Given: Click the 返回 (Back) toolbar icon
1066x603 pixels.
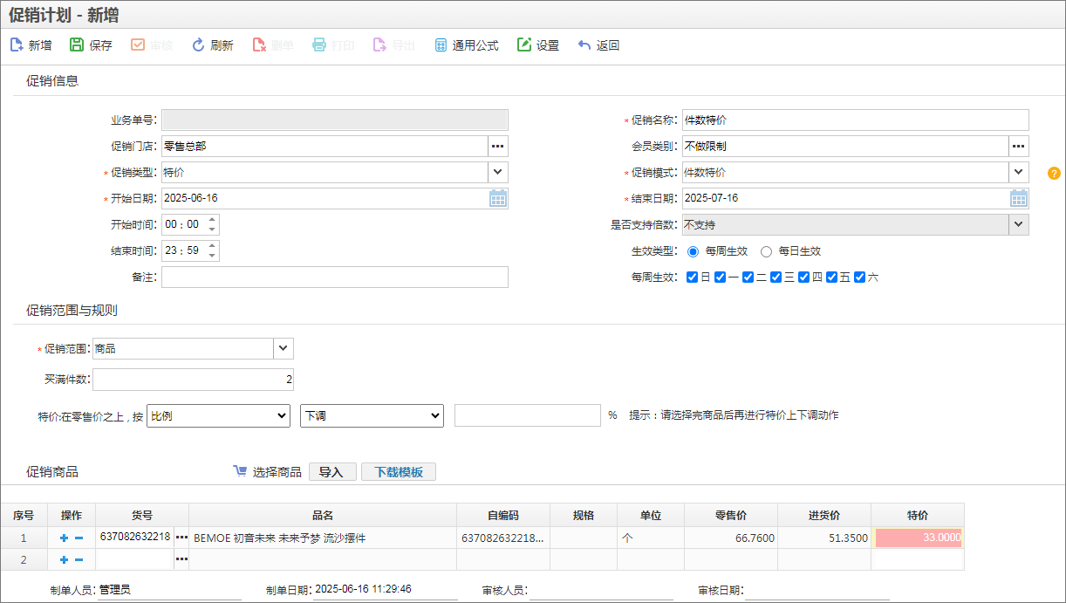Looking at the screenshot, I should 584,45.
